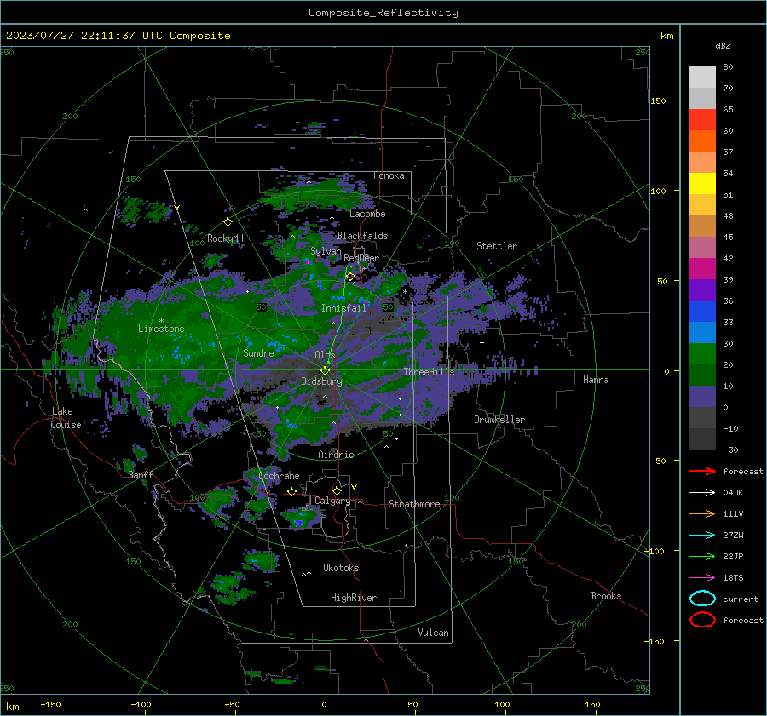Click the yellow diamond marker near RockyMH
This screenshot has width=767, height=716.
point(228,222)
